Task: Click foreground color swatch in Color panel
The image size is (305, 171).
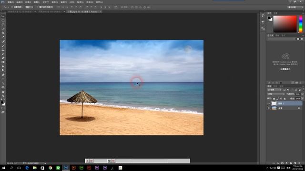Action: [x=269, y=18]
